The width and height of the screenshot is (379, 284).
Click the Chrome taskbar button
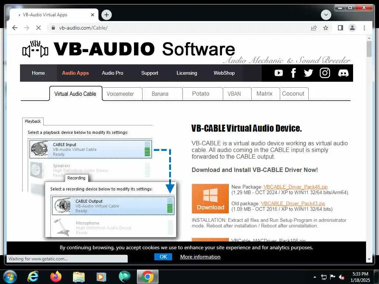148,277
